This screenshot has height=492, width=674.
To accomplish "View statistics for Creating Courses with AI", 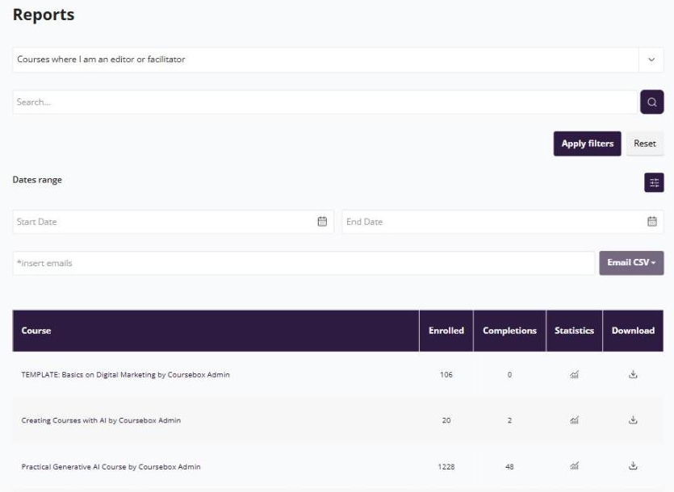I will 574,419.
